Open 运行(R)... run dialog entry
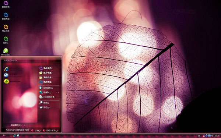 [45, 107]
